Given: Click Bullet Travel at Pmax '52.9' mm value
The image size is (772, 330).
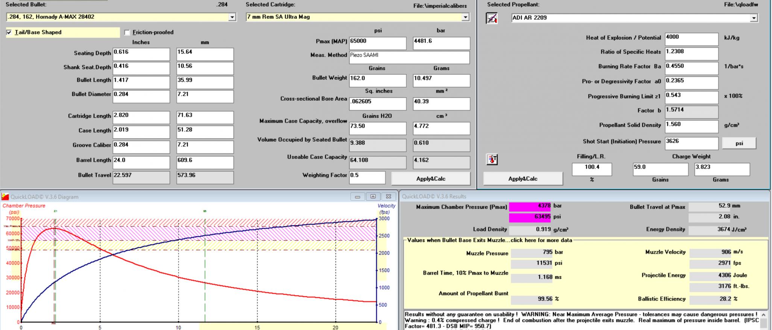Looking at the screenshot, I should pyautogui.click(x=710, y=206).
